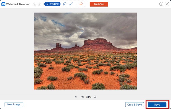Click the Watermark Remover app logo
The image size is (171, 109).
tap(3, 4)
